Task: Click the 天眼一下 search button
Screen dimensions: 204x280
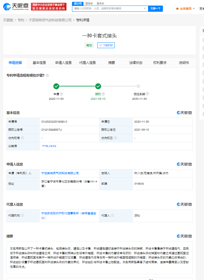Action: point(155,9)
